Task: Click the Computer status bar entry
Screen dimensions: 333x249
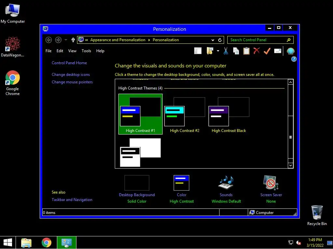Action: [x=262, y=213]
